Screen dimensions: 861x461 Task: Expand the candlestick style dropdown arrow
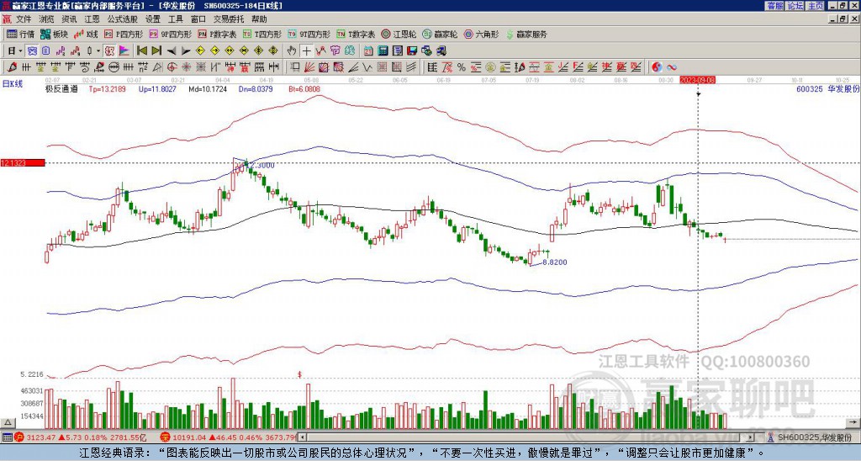click(x=98, y=51)
